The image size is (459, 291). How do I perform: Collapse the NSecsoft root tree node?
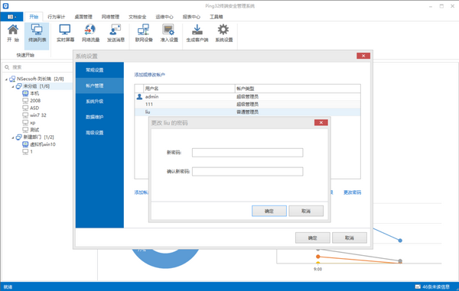(x=6, y=79)
